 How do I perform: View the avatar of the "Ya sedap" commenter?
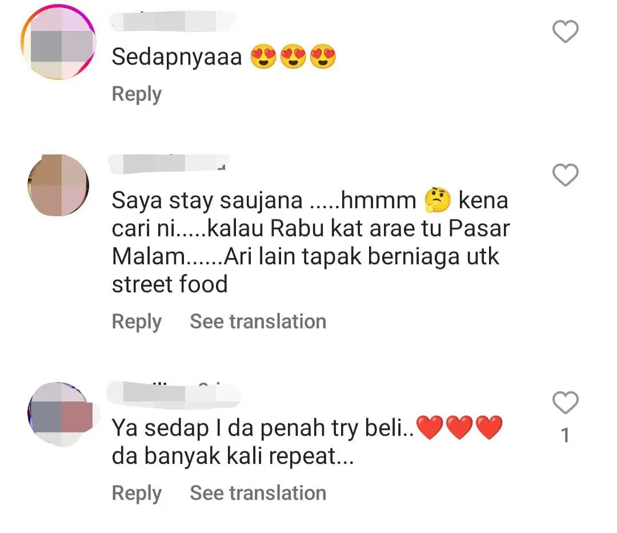59,413
